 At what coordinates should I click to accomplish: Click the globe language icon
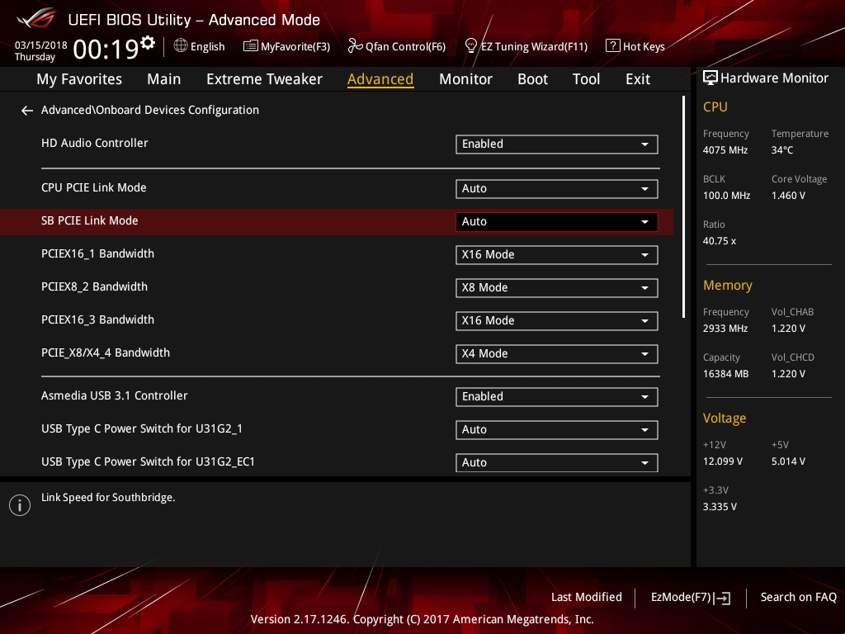tap(181, 46)
